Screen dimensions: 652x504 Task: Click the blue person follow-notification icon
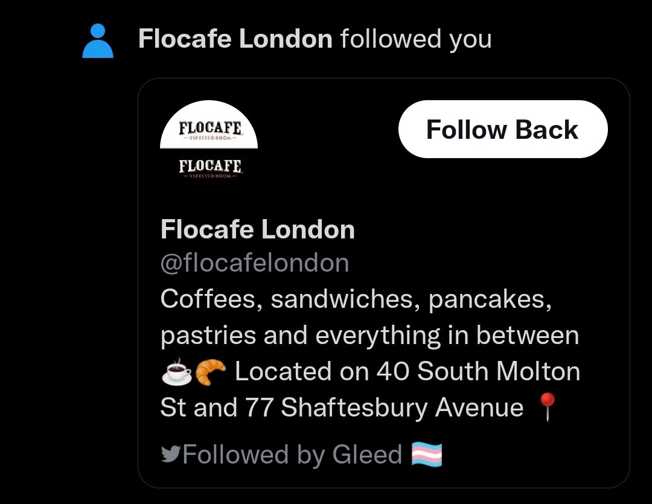(97, 41)
